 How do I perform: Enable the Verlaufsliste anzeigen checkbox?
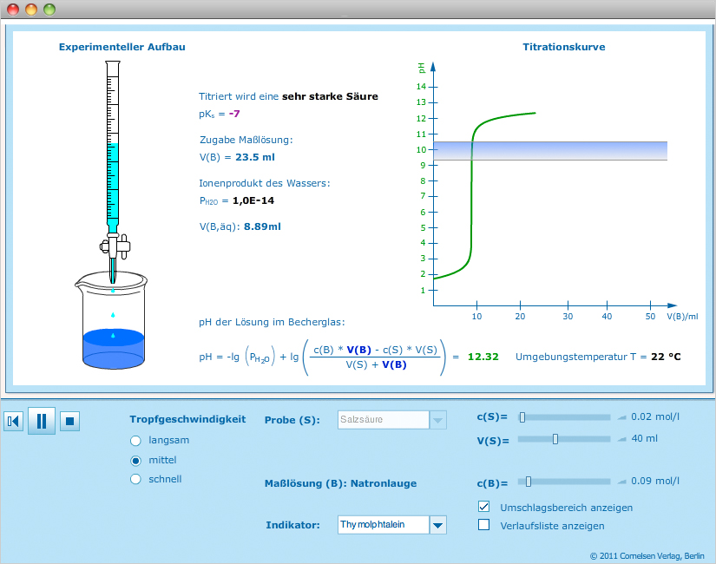[484, 525]
